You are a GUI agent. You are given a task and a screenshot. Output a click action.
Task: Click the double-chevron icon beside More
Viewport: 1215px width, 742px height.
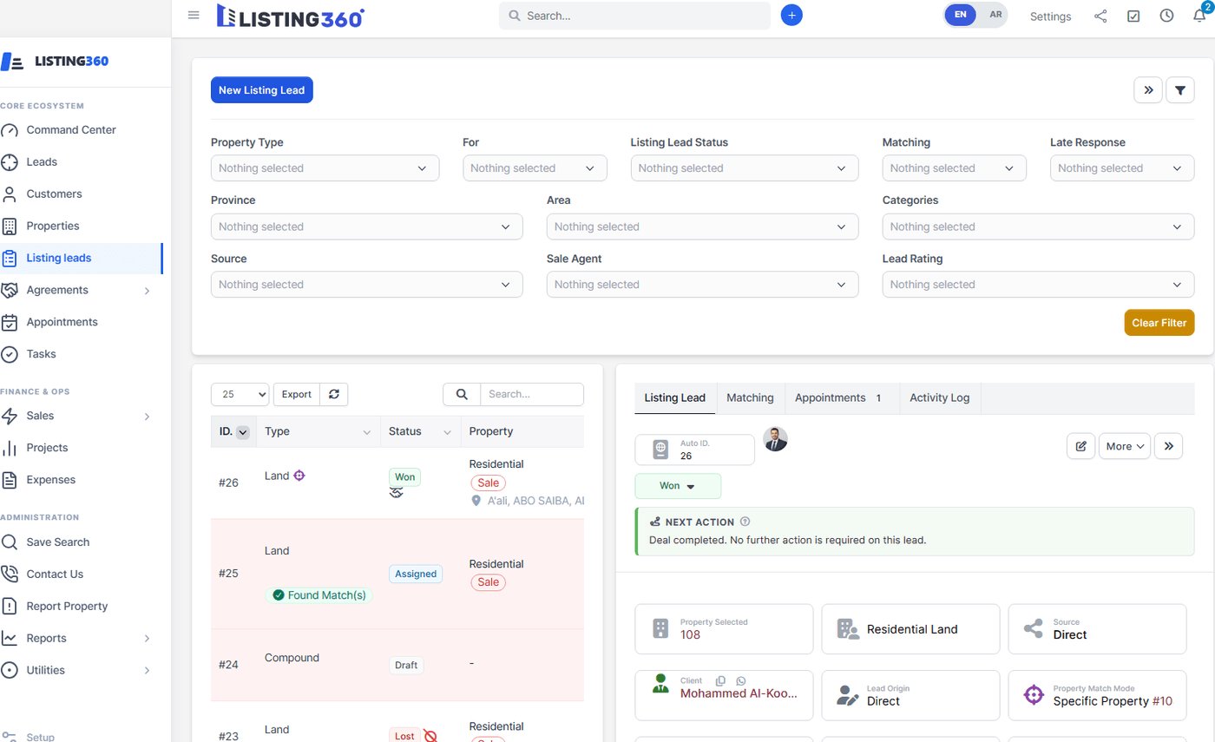tap(1169, 446)
